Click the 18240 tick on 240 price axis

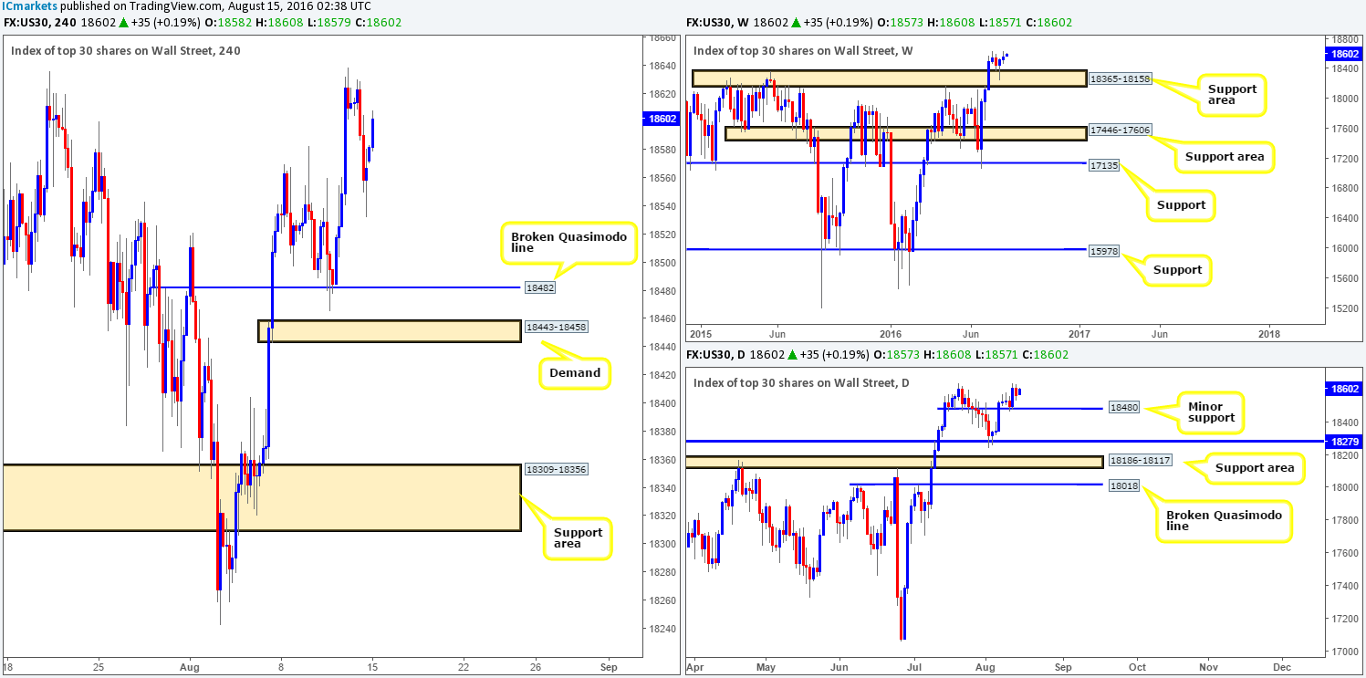pos(662,629)
